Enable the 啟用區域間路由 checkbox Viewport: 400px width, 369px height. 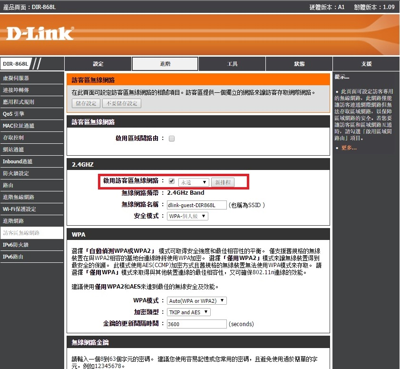coord(172,139)
